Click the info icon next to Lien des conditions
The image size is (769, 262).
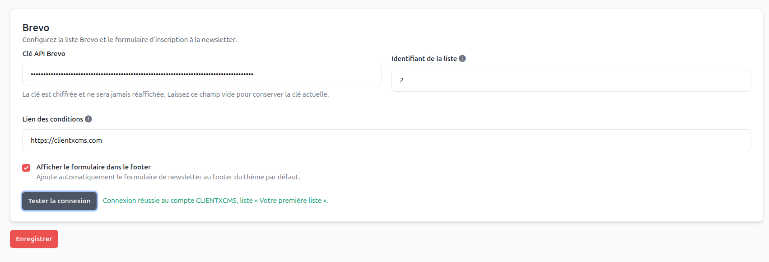click(x=89, y=119)
